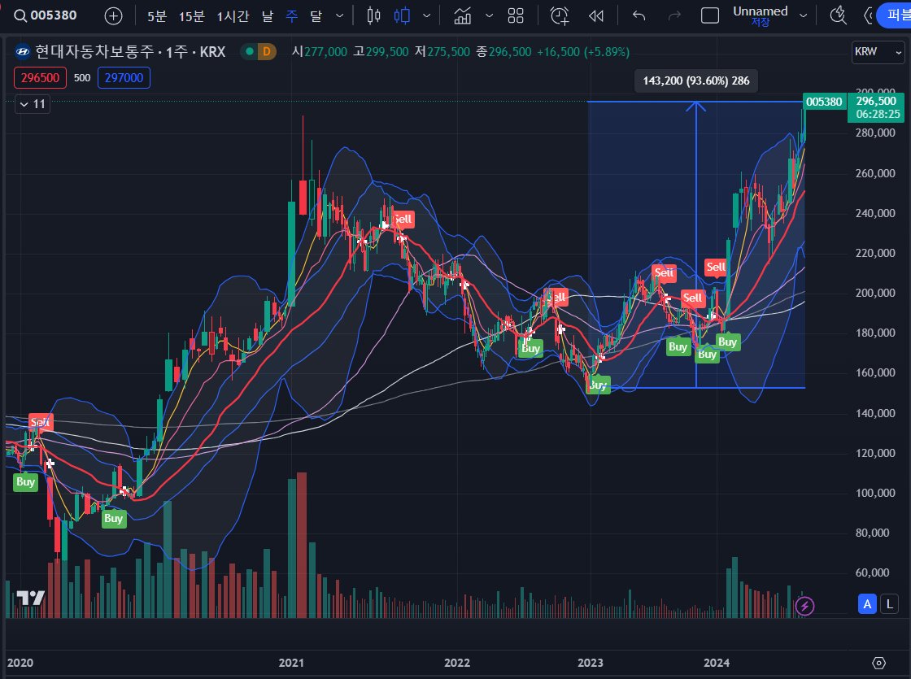
Task: Select the 5분 timeframe
Action: pyautogui.click(x=156, y=16)
